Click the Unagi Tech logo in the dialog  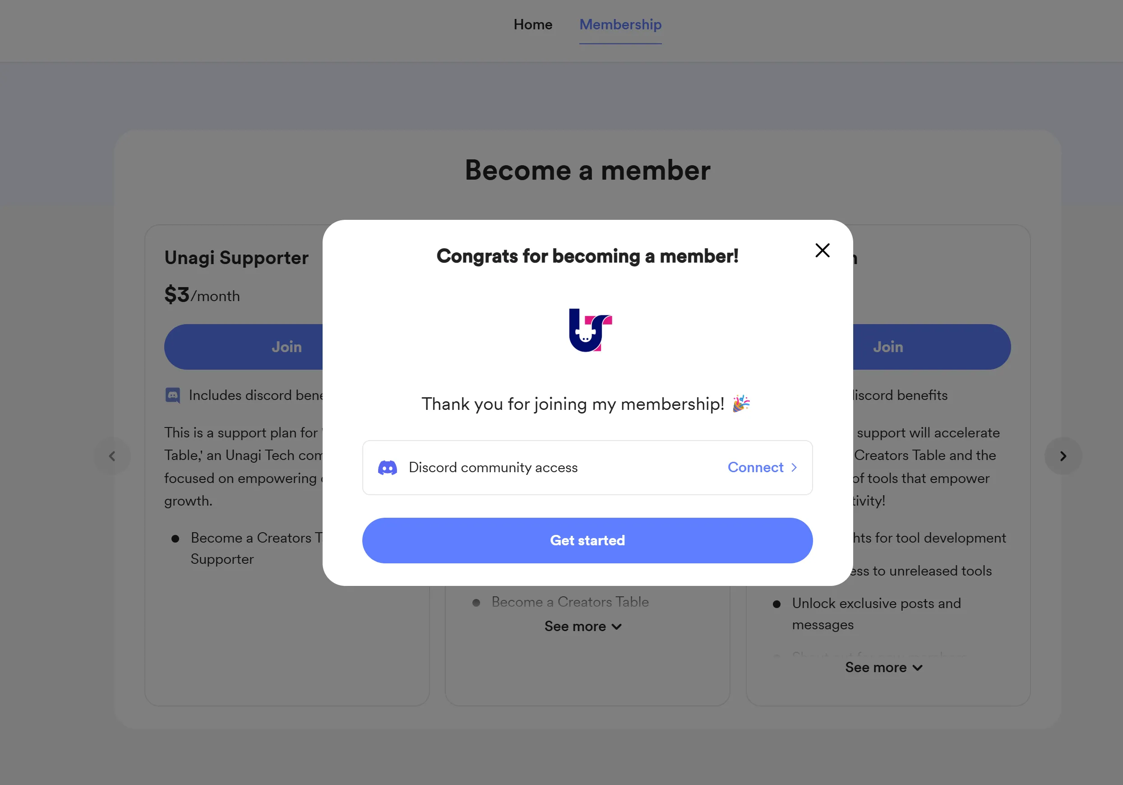(590, 330)
